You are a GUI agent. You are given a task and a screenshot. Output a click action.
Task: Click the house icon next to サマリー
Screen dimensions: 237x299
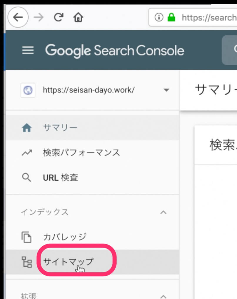[27, 128]
